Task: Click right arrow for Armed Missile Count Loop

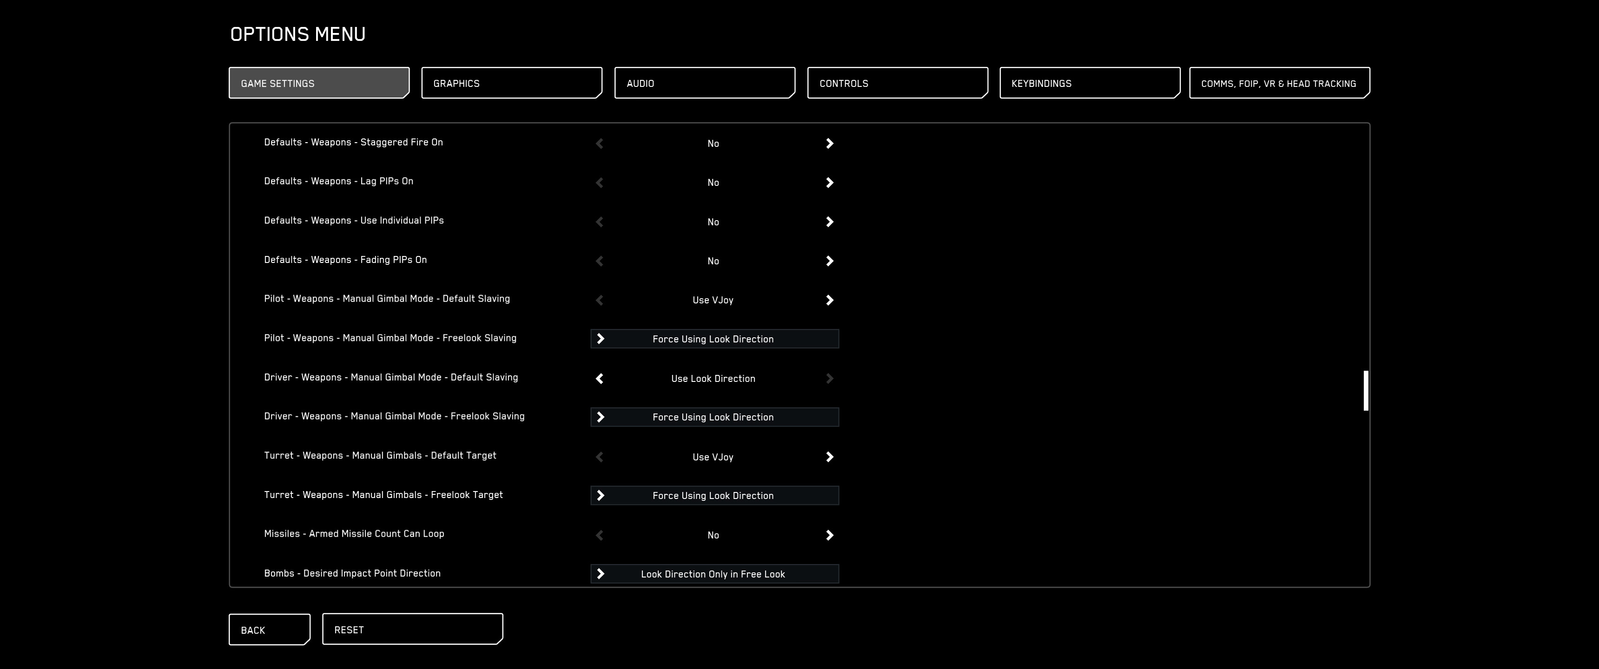Action: [x=829, y=536]
